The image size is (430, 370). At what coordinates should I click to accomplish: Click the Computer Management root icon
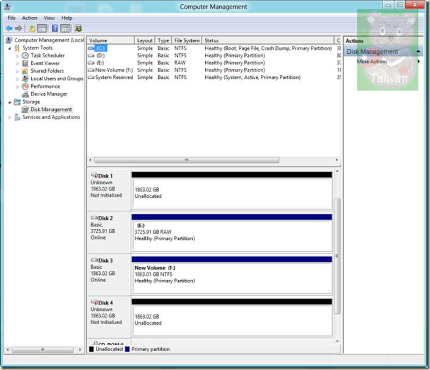pos(9,40)
